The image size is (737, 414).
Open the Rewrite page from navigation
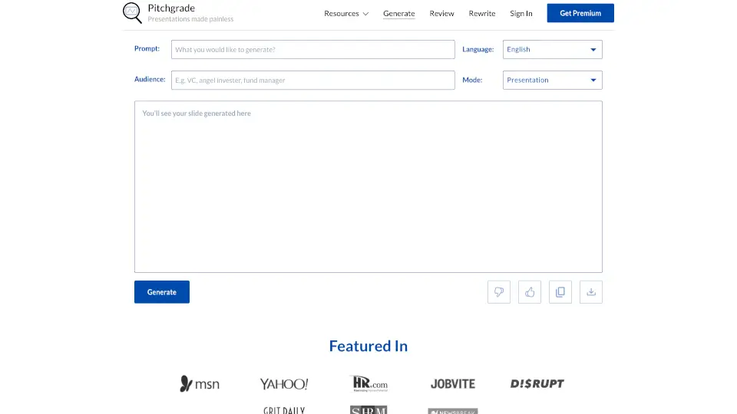(482, 14)
